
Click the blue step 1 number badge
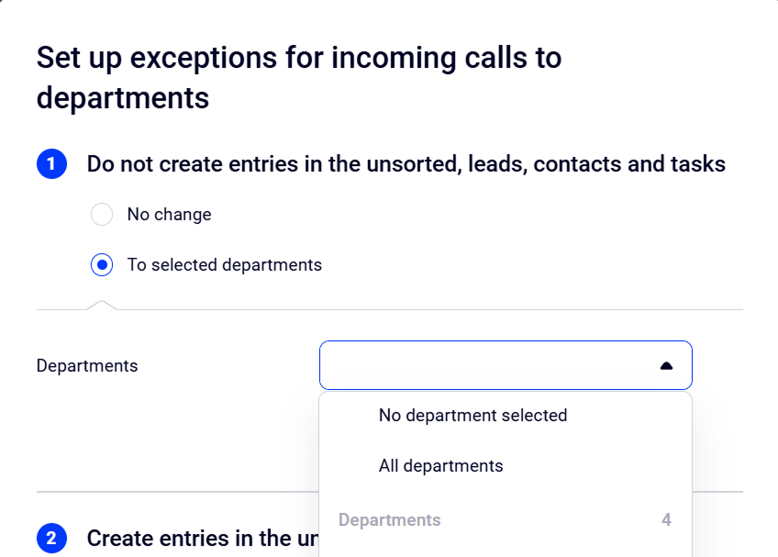coord(51,164)
